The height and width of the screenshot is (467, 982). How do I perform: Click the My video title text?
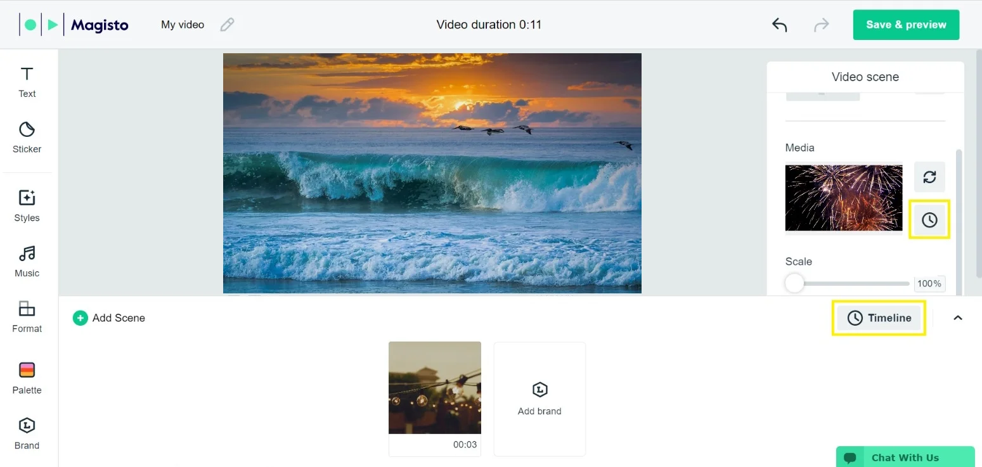point(183,25)
